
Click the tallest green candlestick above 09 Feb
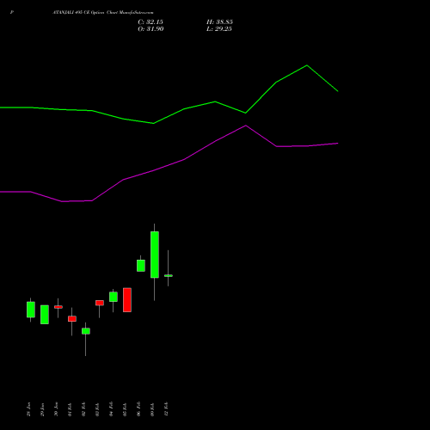coord(155,255)
